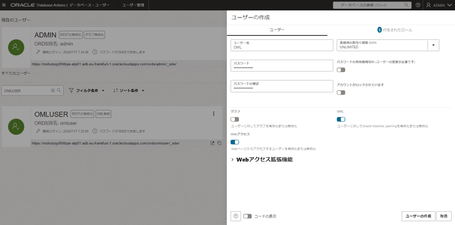Open the フィルタ条件 dropdown
This screenshot has width=455, height=225.
(x=87, y=91)
